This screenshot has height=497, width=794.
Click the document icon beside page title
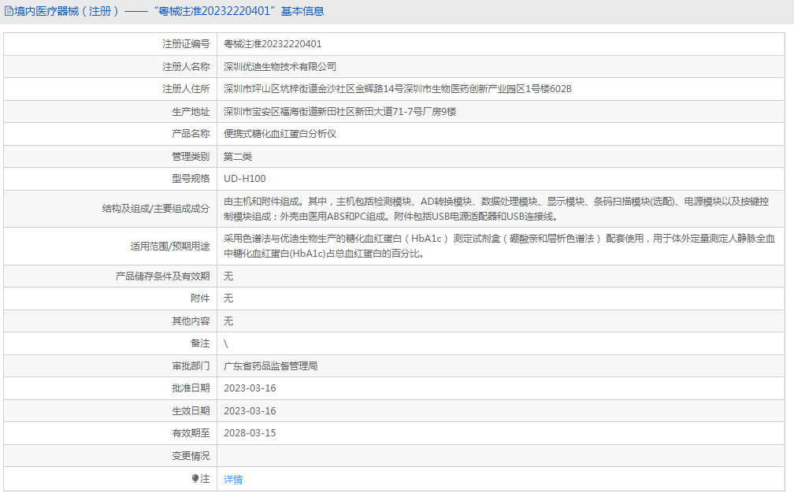coord(9,10)
